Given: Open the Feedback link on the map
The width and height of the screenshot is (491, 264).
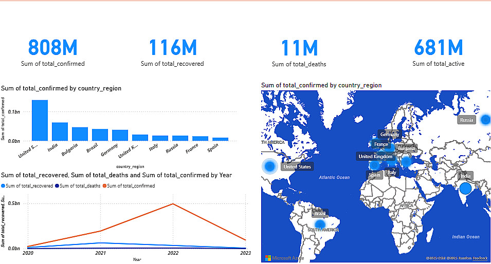Looking at the screenshot, I should click(480, 258).
